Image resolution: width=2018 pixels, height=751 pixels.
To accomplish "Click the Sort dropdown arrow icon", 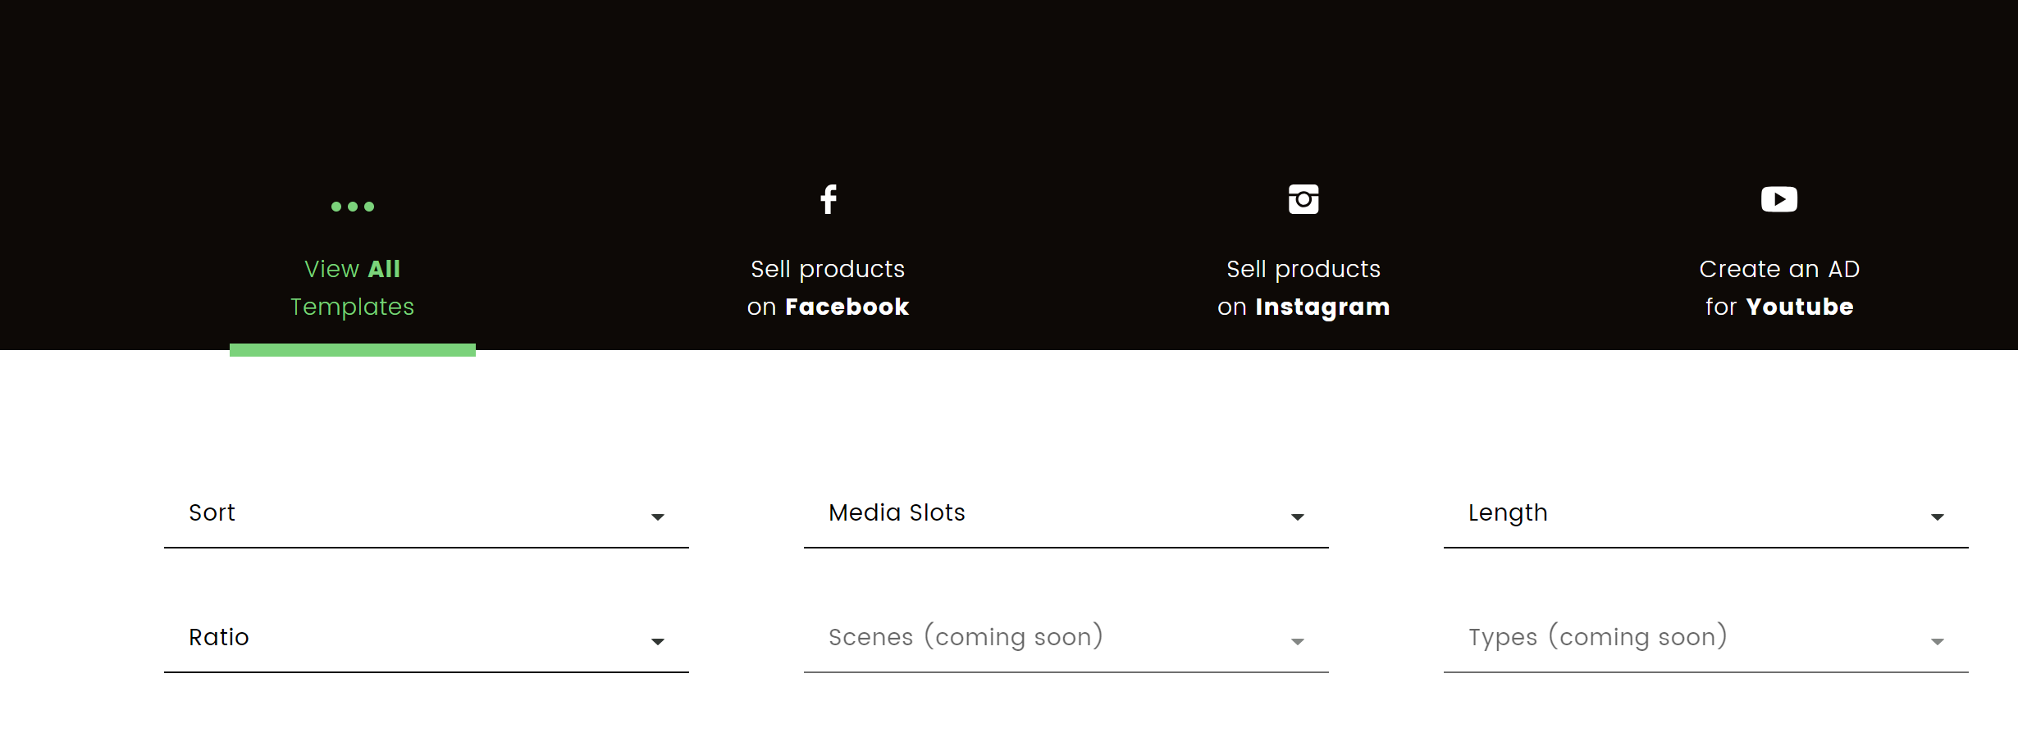I will point(658,517).
